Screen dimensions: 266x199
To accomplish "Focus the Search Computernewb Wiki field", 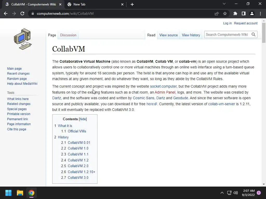I will tap(227, 34).
